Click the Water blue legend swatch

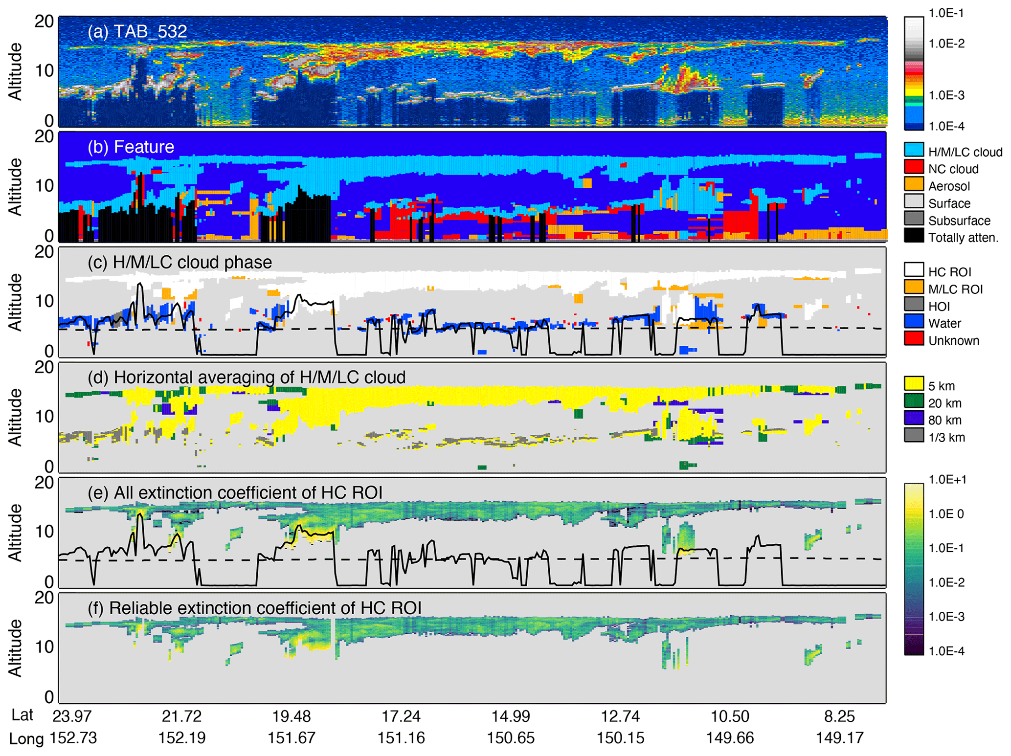[913, 321]
